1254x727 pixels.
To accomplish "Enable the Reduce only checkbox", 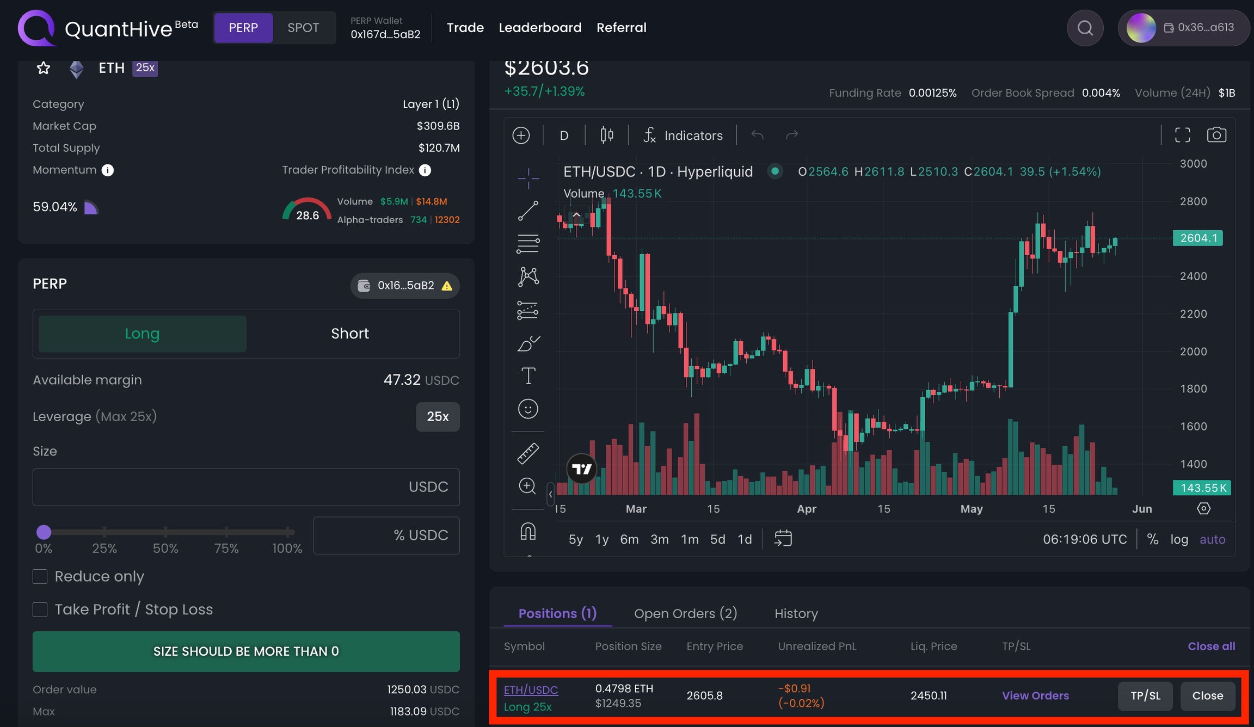I will [40, 576].
